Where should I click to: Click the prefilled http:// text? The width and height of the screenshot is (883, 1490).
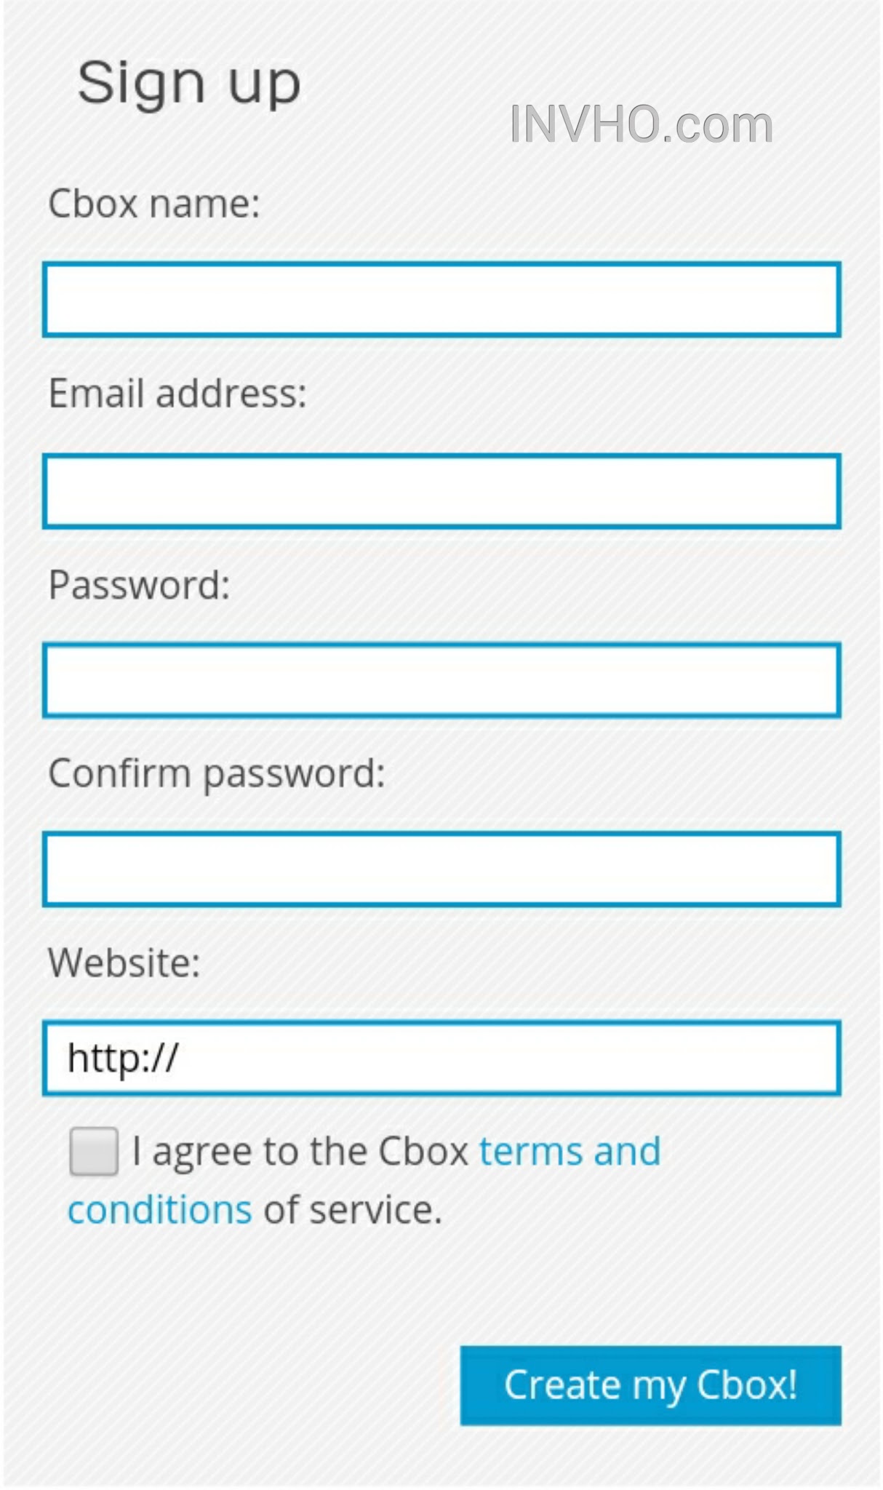(122, 1059)
